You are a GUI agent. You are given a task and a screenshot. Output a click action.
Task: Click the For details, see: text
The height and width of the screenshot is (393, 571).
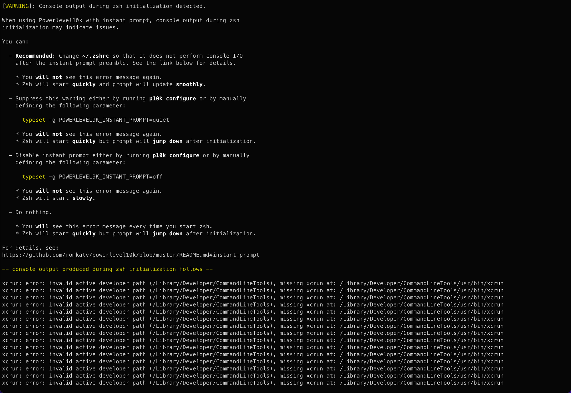click(30, 248)
